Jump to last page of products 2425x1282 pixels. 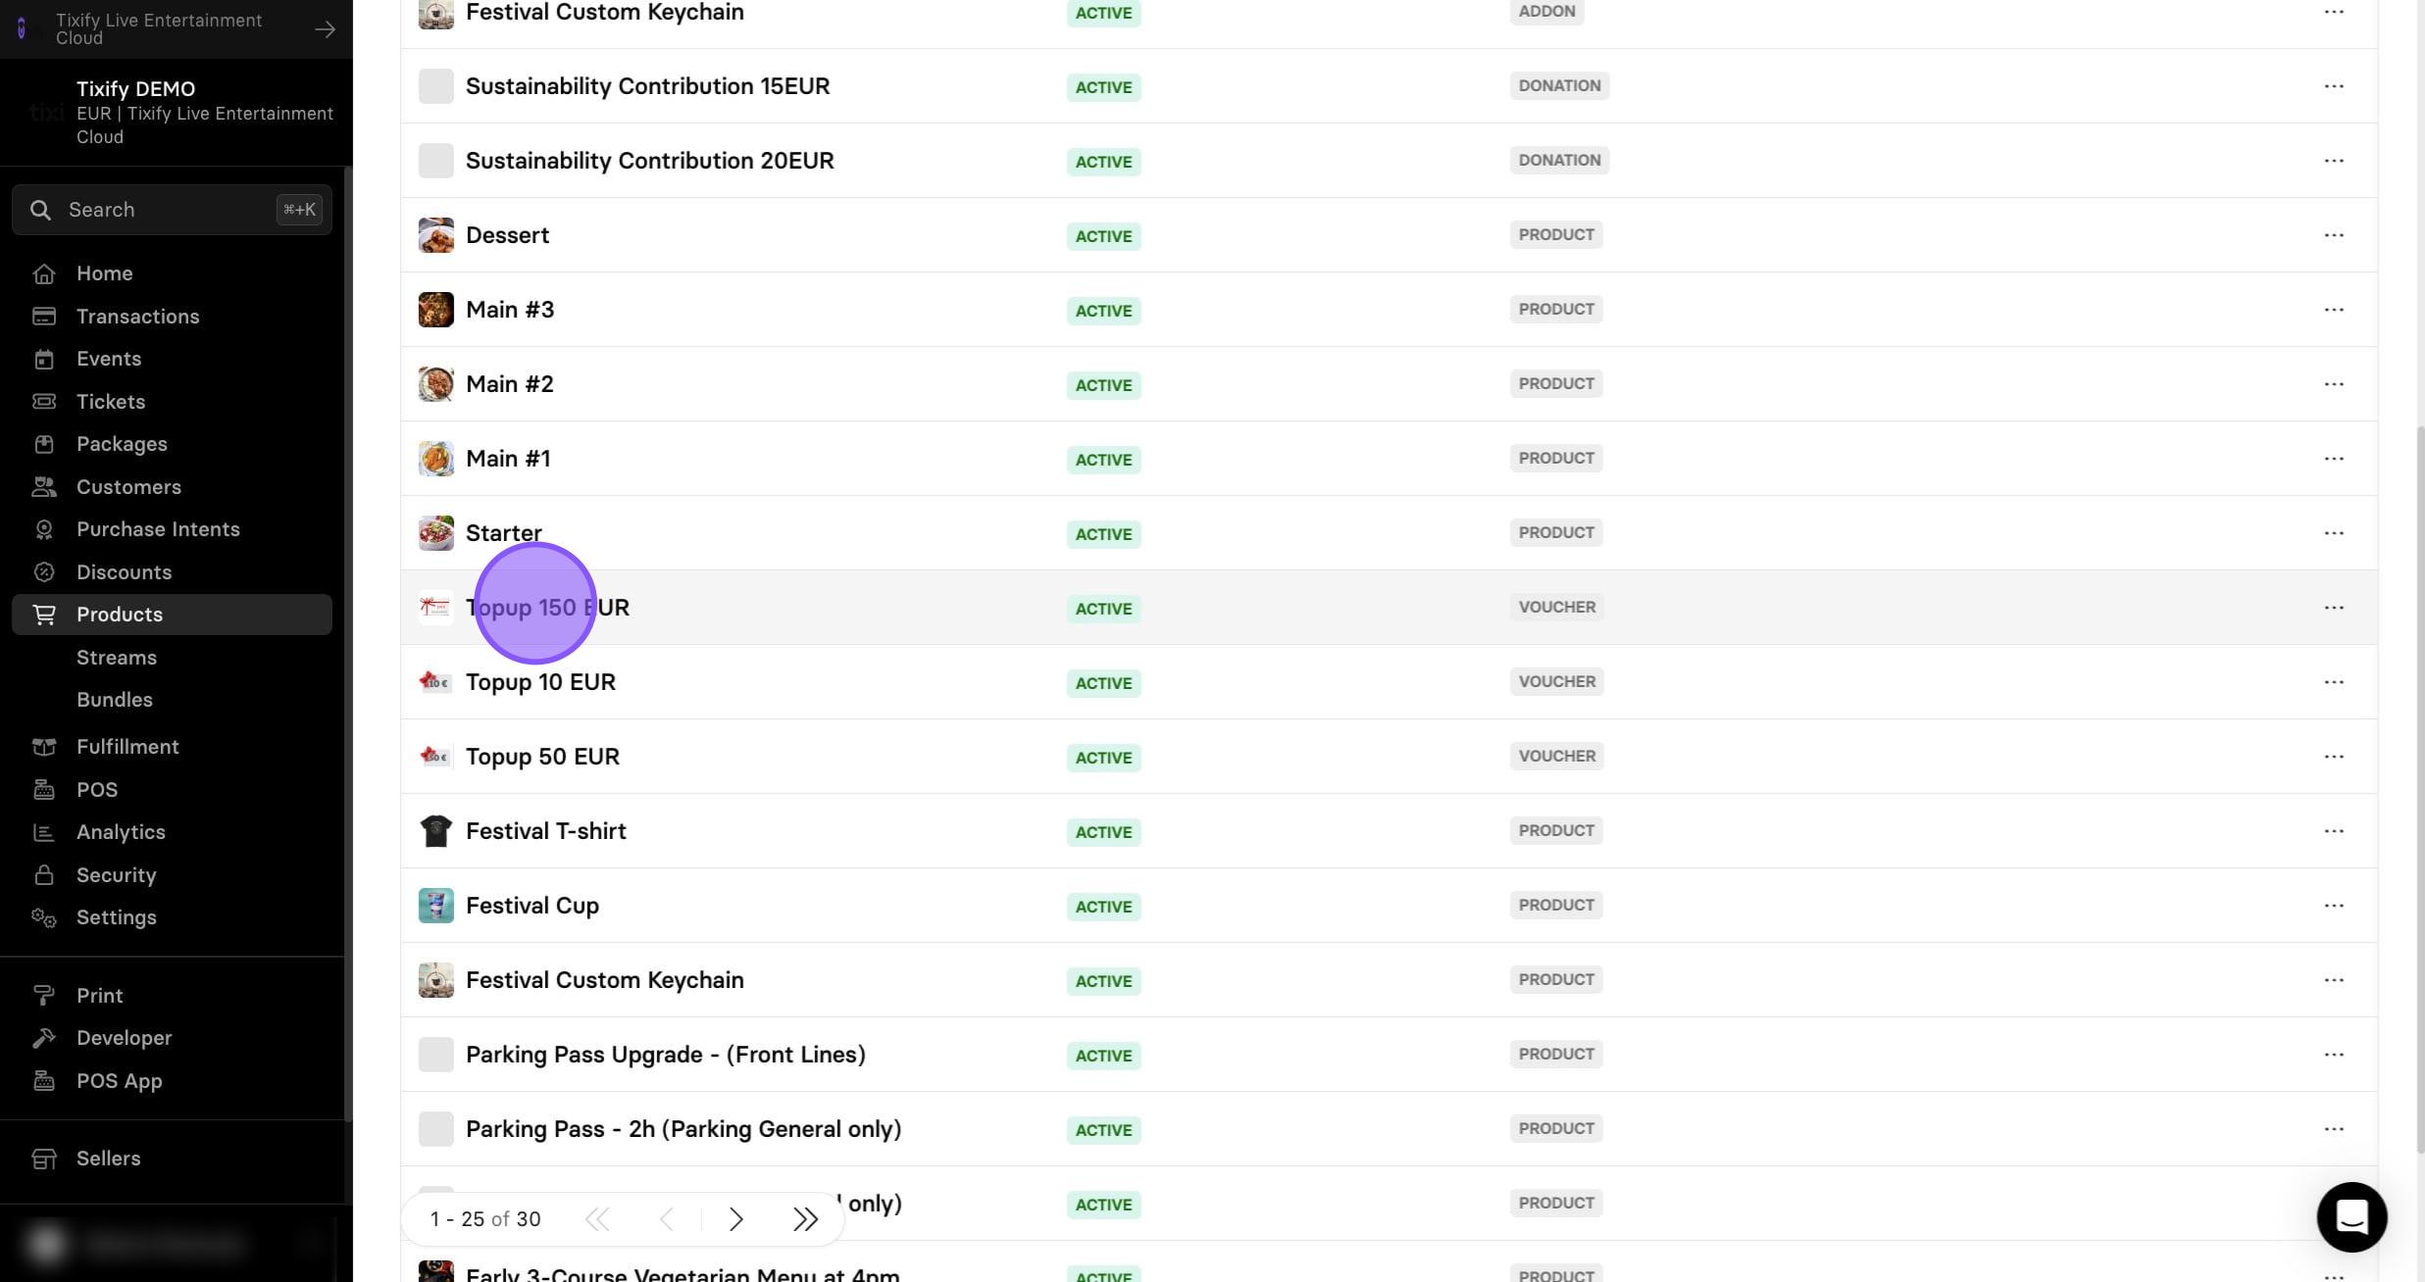(x=805, y=1219)
